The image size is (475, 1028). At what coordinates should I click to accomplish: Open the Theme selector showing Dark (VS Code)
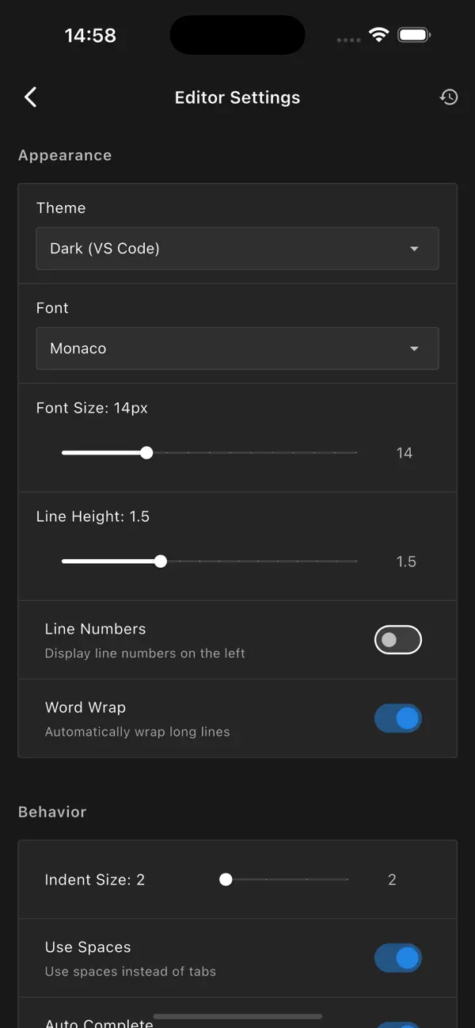(x=237, y=248)
